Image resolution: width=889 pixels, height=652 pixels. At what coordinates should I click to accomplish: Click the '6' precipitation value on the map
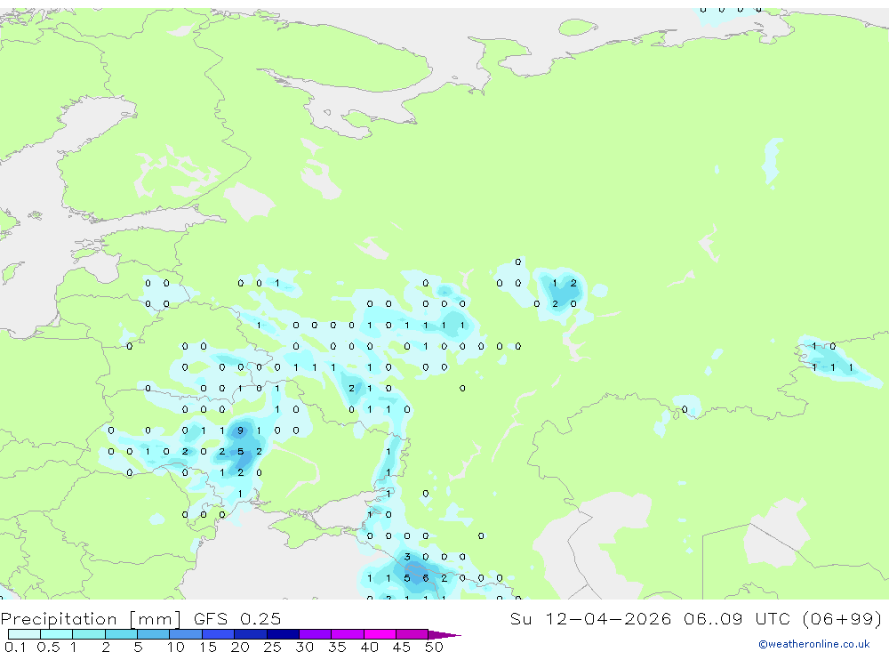point(426,578)
